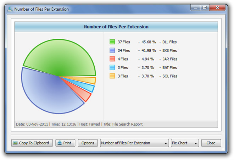This screenshot has height=160, width=234.
Task: Click the light blue BAT Files legend swatch
Action: point(112,67)
